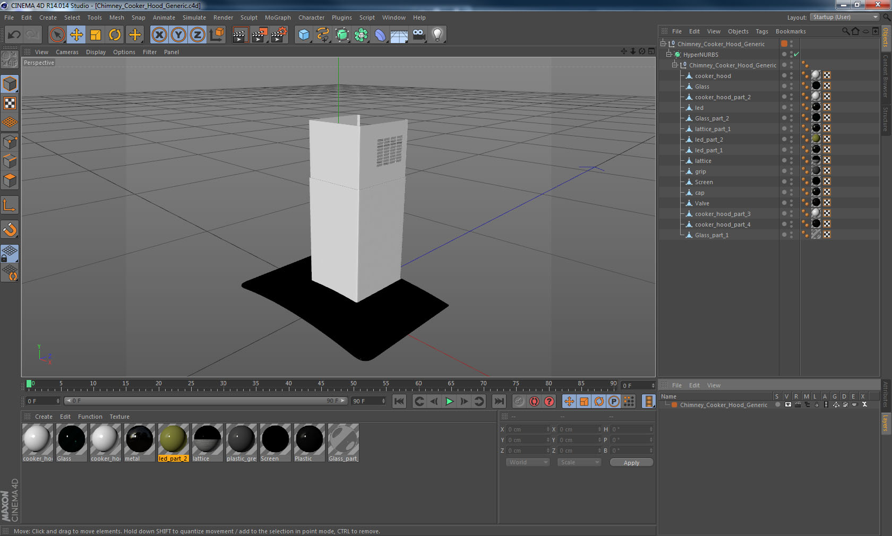This screenshot has height=536, width=892.
Task: Click the Apply button in coordinates
Action: pos(631,463)
